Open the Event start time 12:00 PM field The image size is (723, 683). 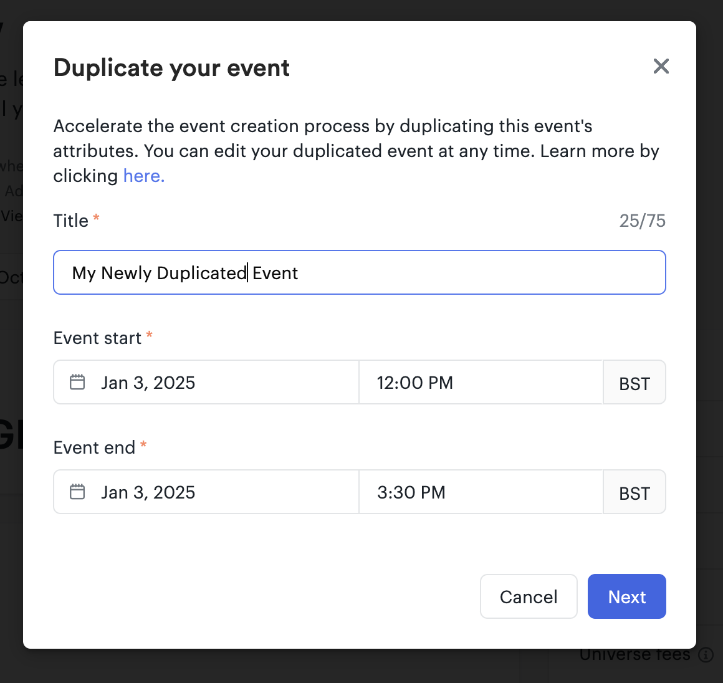pyautogui.click(x=481, y=382)
